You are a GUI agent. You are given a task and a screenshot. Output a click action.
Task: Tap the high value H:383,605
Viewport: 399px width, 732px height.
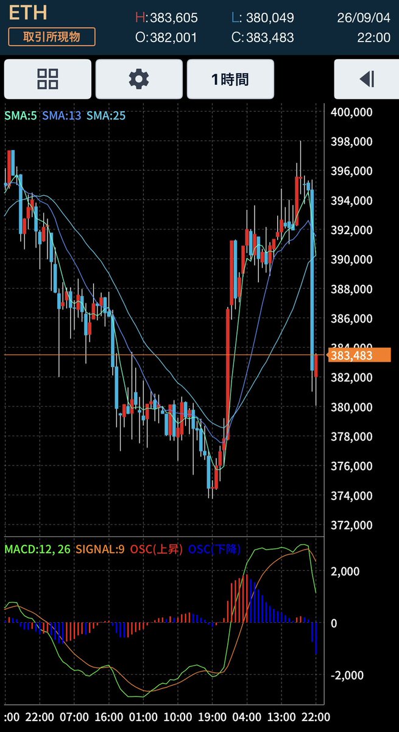point(166,18)
